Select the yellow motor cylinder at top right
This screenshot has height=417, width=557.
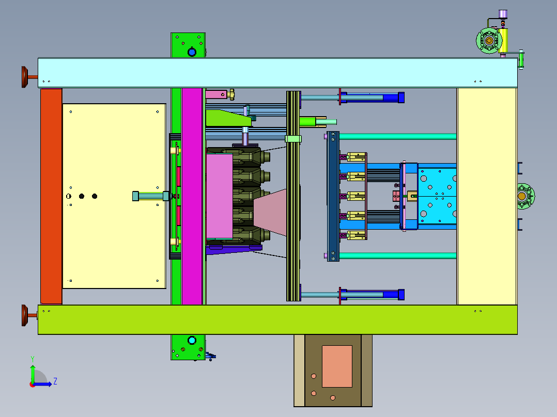503,41
